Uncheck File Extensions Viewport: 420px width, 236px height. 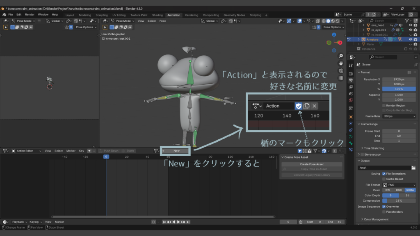[x=384, y=174]
